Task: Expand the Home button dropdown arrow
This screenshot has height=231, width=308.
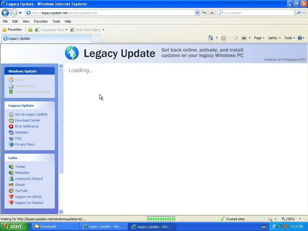Action: [217, 38]
